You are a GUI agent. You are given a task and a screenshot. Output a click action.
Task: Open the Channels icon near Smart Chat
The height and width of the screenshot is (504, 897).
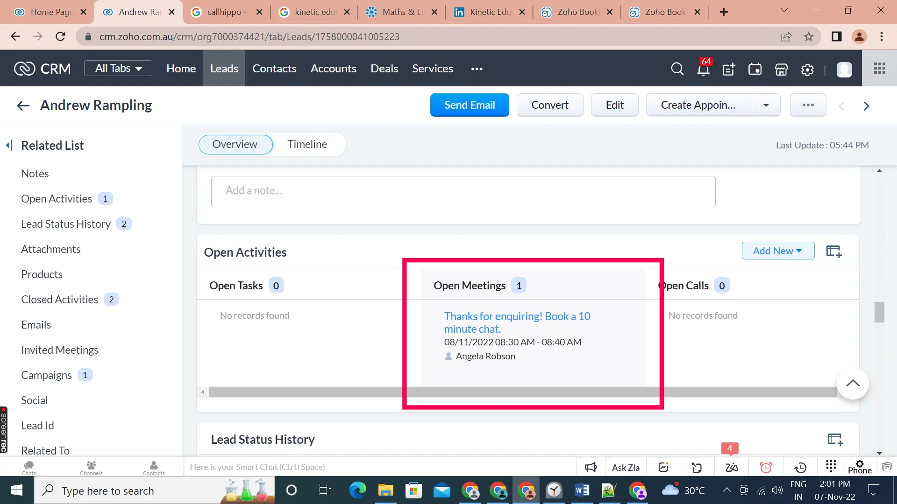tap(91, 467)
